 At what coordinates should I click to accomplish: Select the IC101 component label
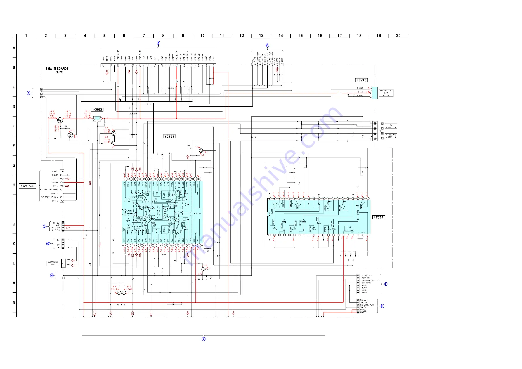tap(170, 136)
